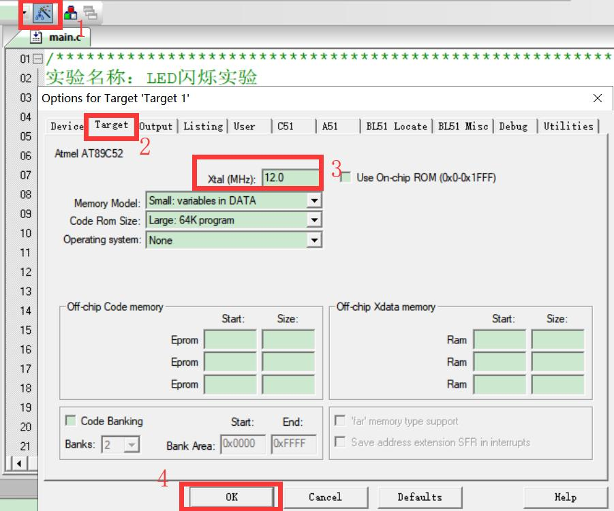Click second Eprom Start field
Image resolution: width=614 pixels, height=511 pixels.
[230, 362]
